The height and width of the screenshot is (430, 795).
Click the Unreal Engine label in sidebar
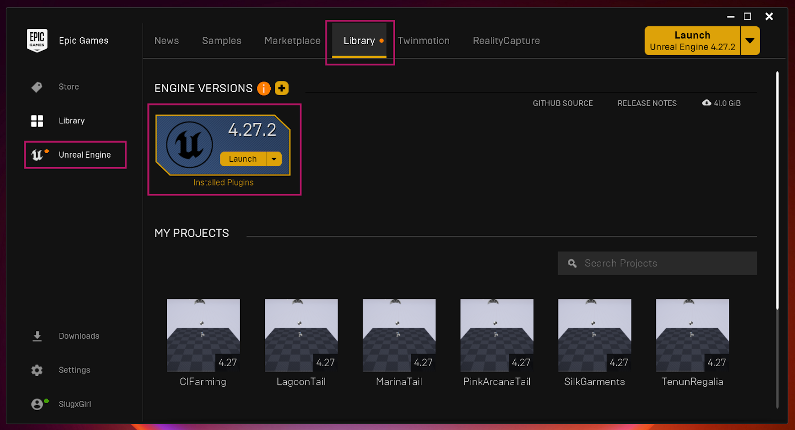(85, 155)
